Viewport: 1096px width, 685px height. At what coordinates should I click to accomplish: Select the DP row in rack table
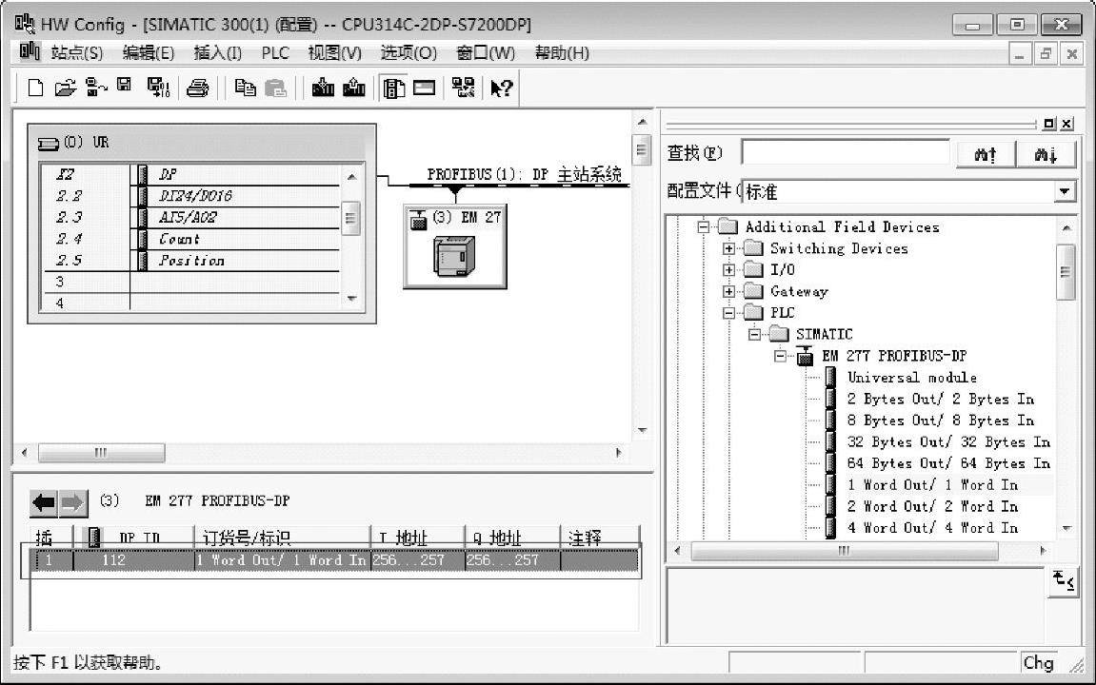click(190, 174)
